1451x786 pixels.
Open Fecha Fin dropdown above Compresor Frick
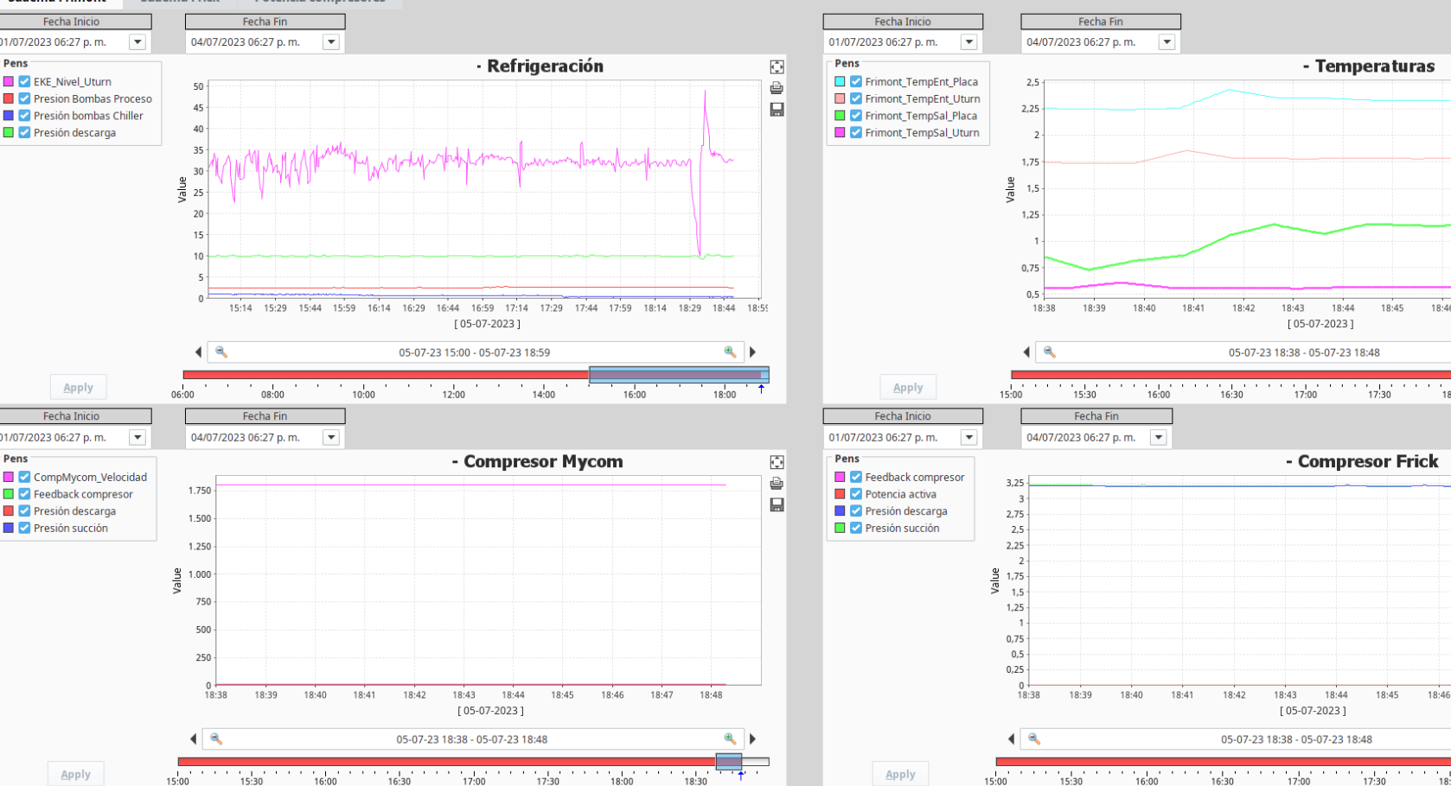click(1159, 438)
